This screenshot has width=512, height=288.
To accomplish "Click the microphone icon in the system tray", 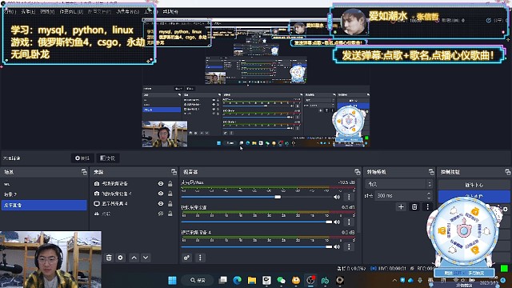I will pos(420,280).
